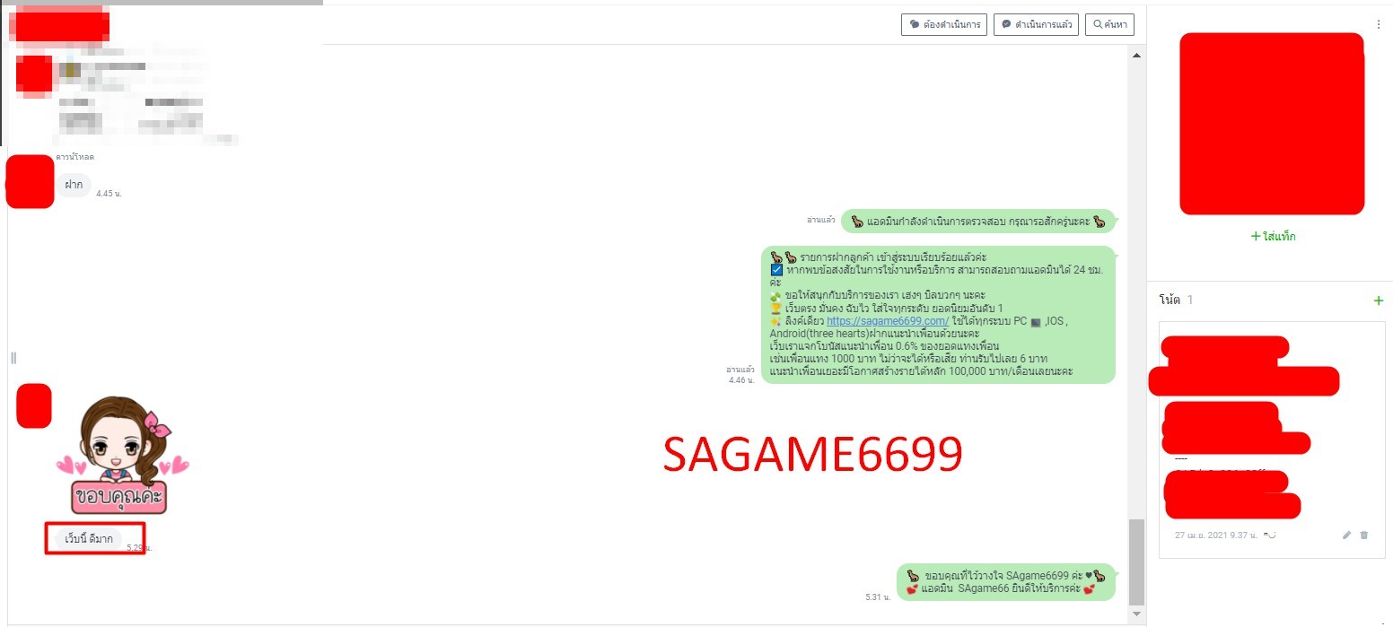This screenshot has height=627, width=1393.
Task: Add a new note with the green plus
Action: [1379, 300]
